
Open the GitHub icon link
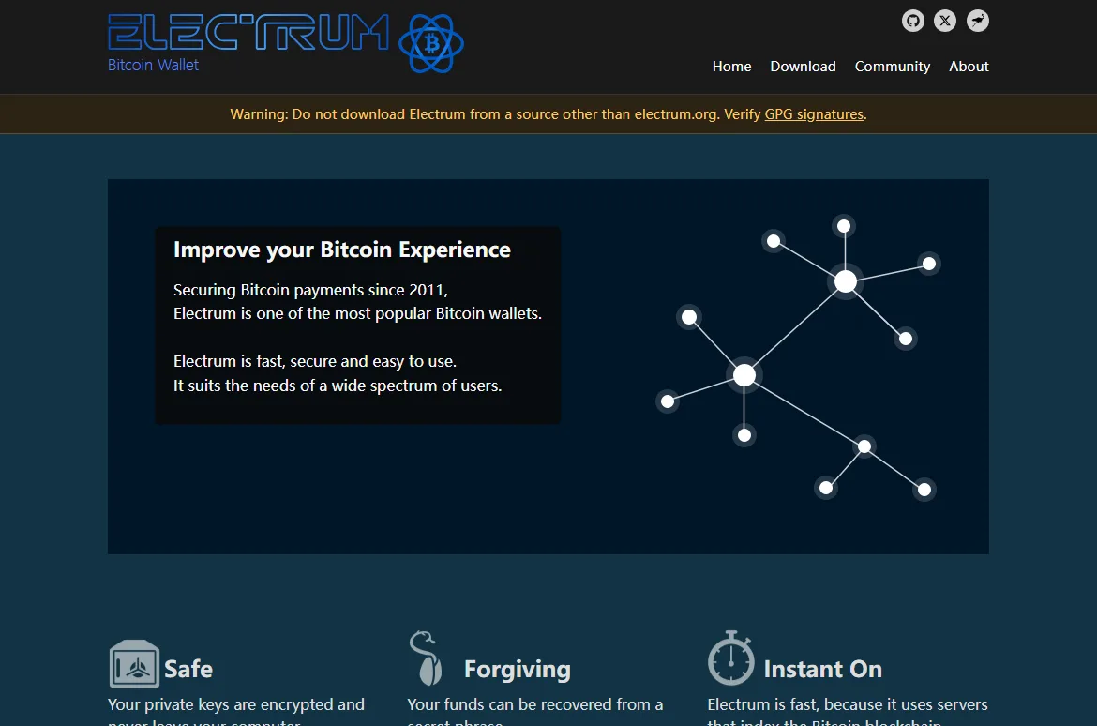913,21
